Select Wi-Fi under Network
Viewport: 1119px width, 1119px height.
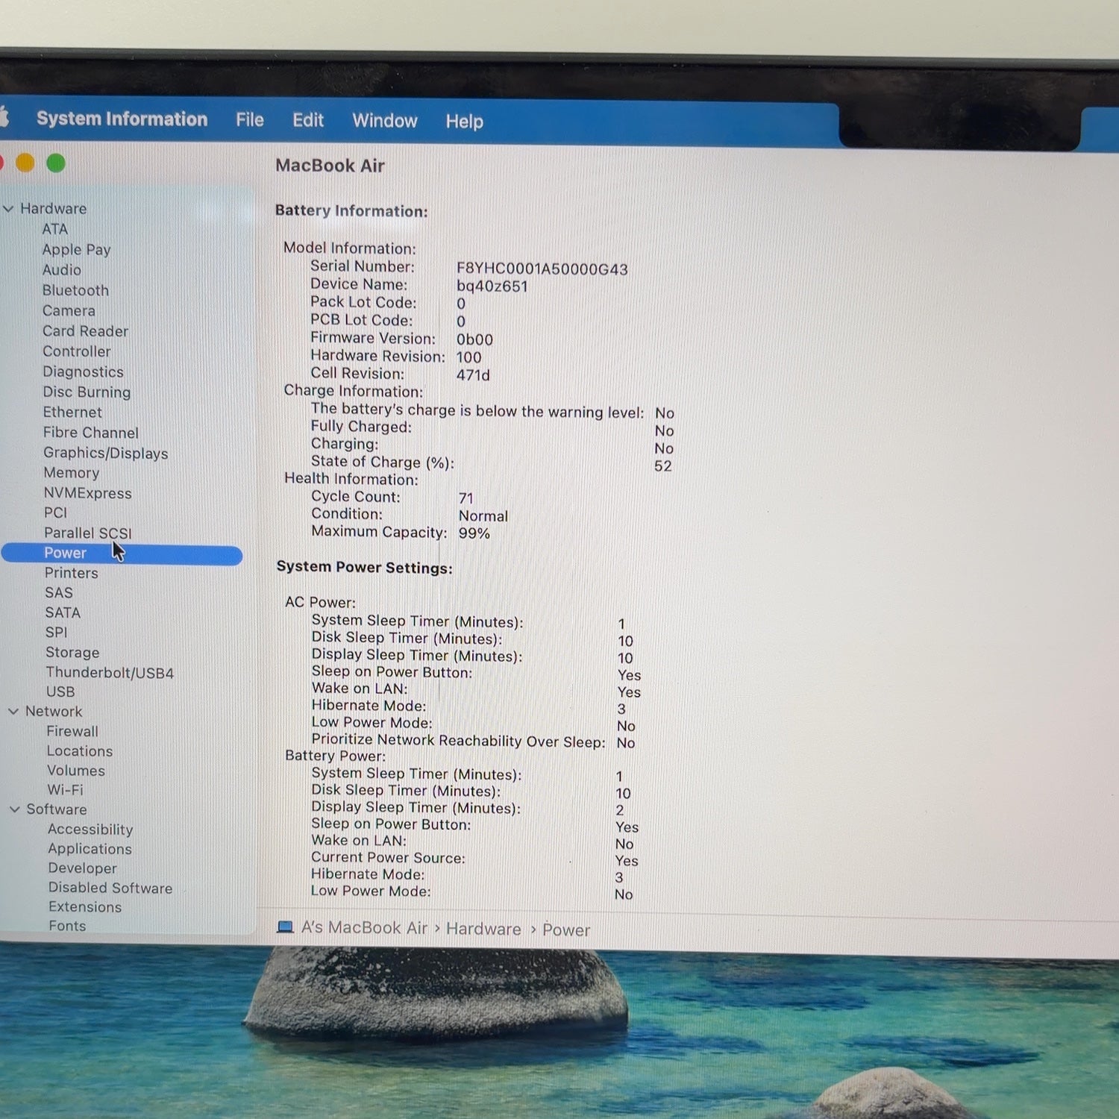coord(65,790)
